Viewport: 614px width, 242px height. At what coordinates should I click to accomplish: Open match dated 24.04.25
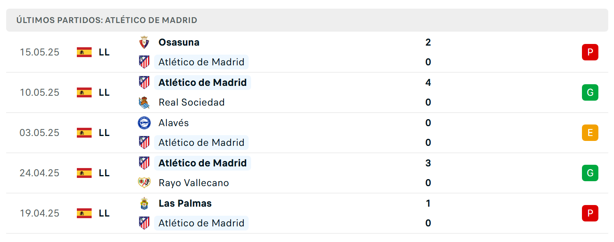pyautogui.click(x=307, y=173)
